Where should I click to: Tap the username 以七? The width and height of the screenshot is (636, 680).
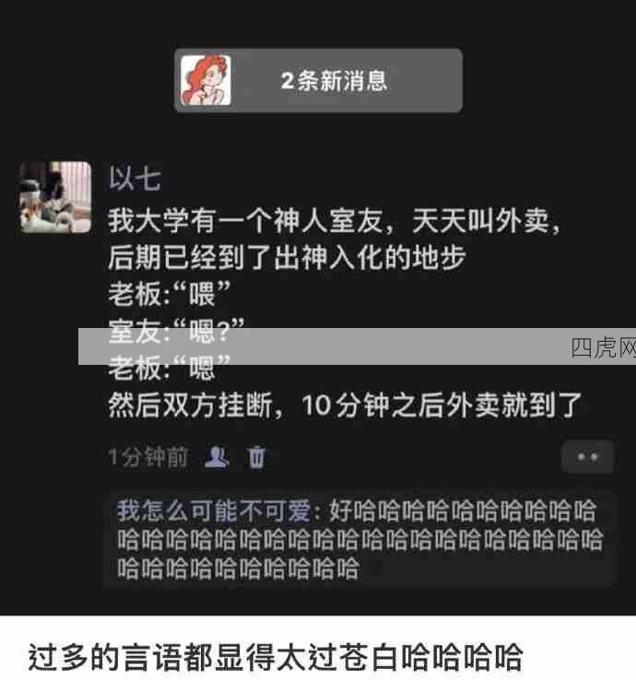click(135, 178)
